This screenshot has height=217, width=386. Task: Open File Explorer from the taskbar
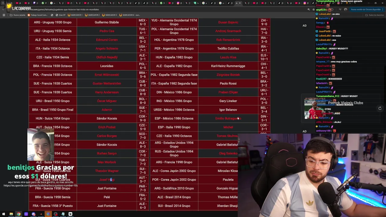(x=11, y=214)
